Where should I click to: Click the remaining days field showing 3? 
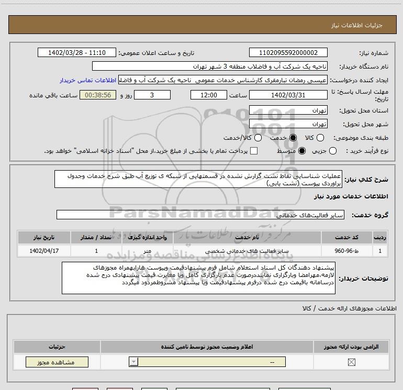(152, 95)
